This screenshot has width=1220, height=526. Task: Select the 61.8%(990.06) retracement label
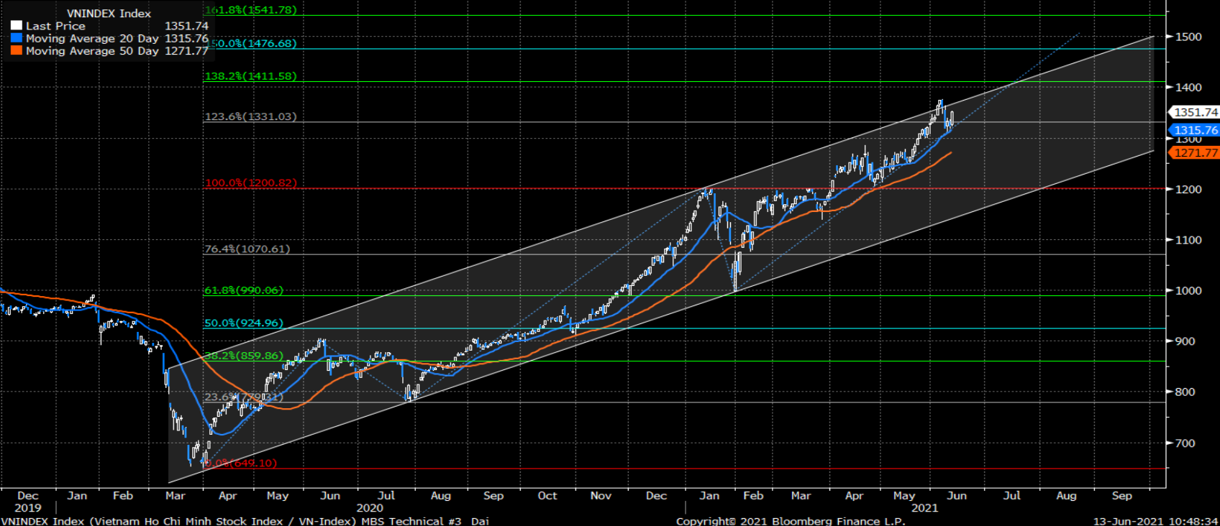244,291
